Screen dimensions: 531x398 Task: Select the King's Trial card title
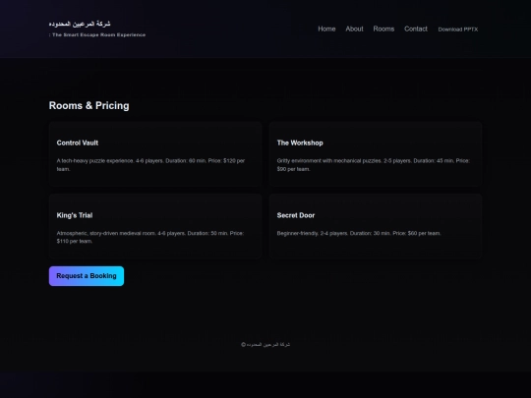coord(75,215)
